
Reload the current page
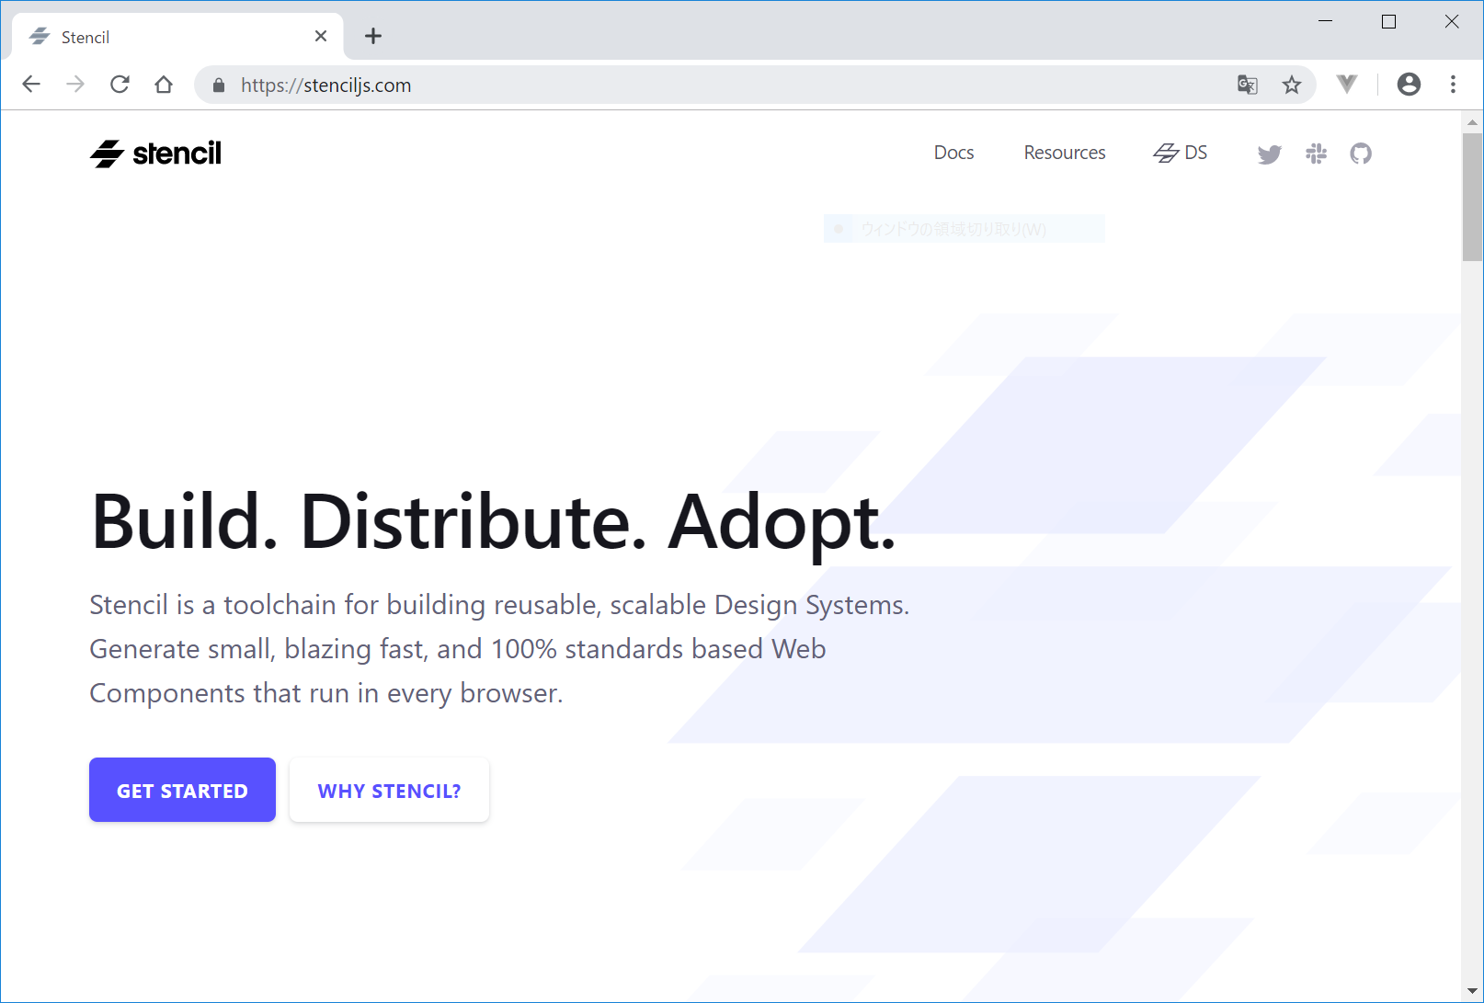[x=120, y=85]
